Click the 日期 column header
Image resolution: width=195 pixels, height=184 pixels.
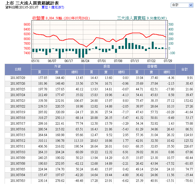18,69
